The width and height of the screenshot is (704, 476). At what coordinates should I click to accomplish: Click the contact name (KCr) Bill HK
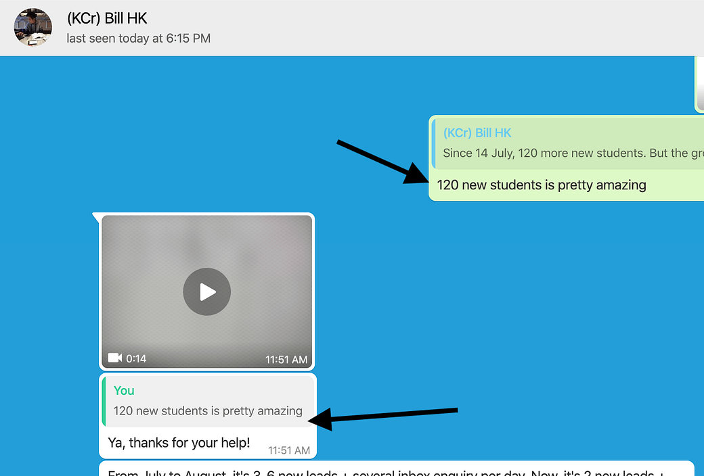tap(107, 18)
